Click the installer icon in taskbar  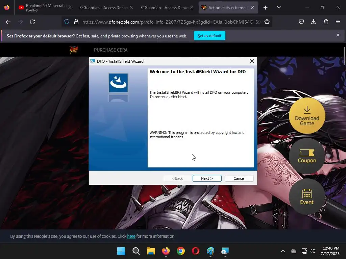225,251
